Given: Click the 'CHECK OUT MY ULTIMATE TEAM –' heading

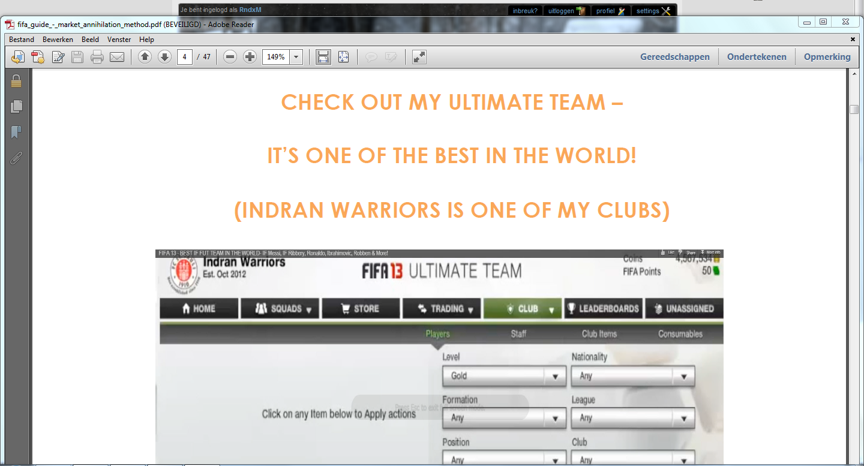Looking at the screenshot, I should 452,103.
